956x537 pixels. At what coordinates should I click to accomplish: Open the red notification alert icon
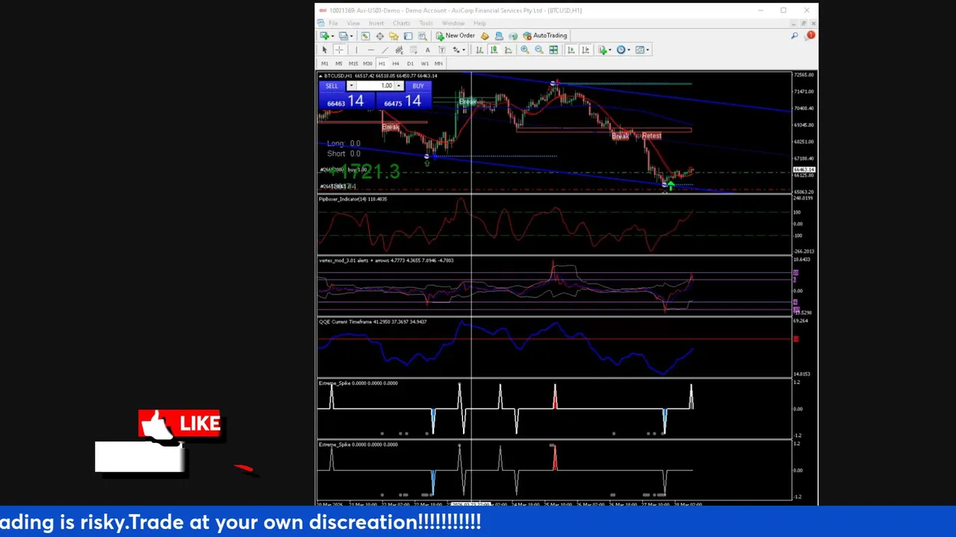coord(810,35)
